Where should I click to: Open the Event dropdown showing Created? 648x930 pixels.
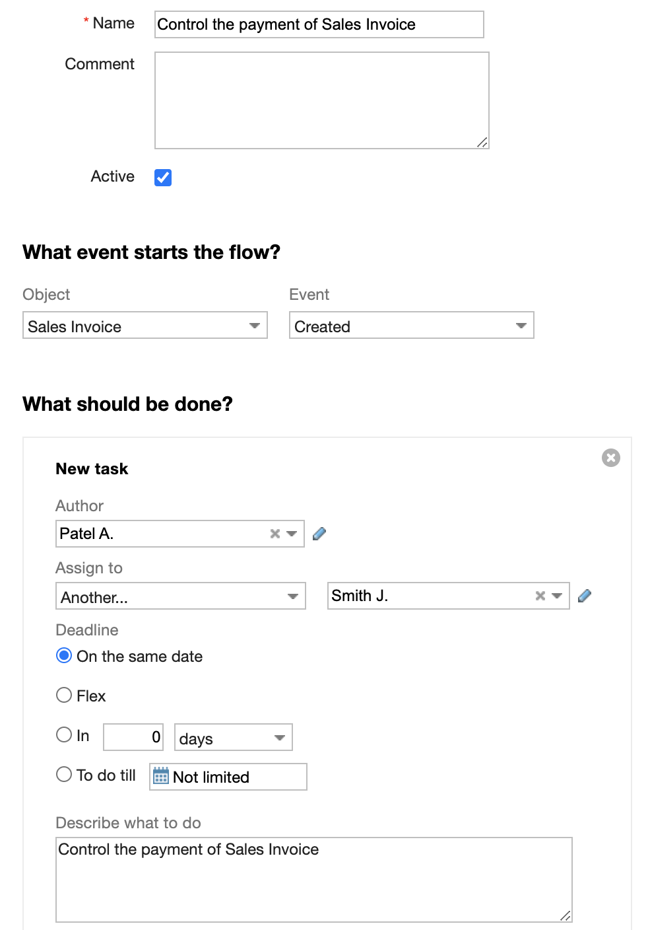pyautogui.click(x=412, y=326)
